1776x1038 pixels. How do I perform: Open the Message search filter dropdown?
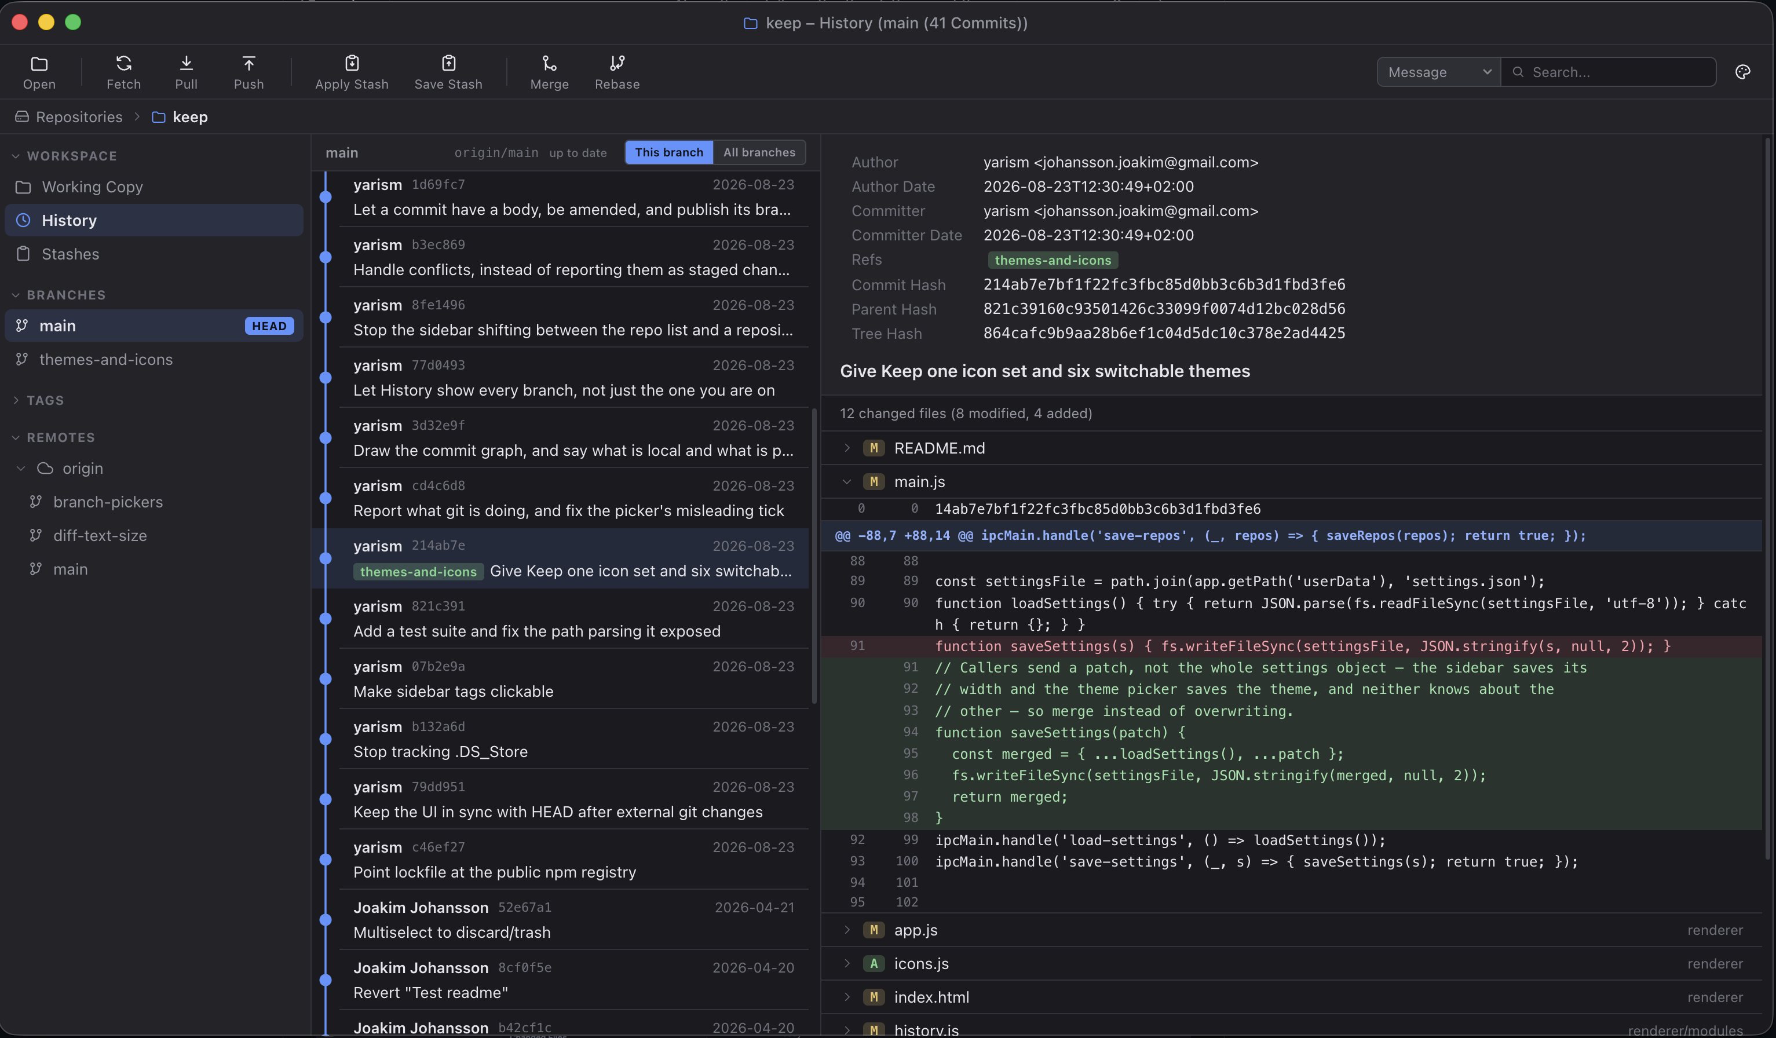[1439, 72]
